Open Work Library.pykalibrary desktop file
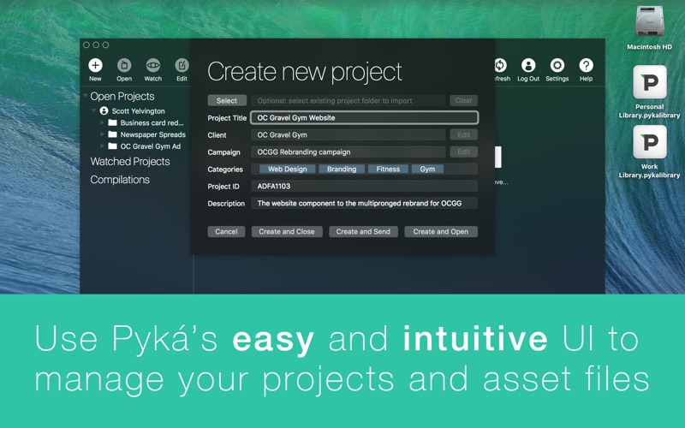The image size is (685, 428). coord(650,142)
